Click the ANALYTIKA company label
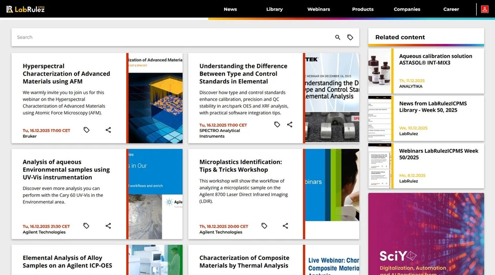 (x=411, y=86)
